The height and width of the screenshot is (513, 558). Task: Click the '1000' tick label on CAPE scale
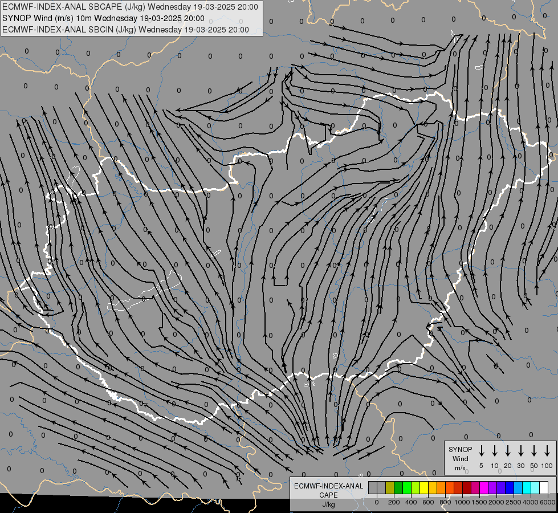[462, 502]
